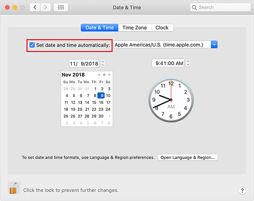
Task: Minimize the window with the yellow button
Action: (15, 7)
